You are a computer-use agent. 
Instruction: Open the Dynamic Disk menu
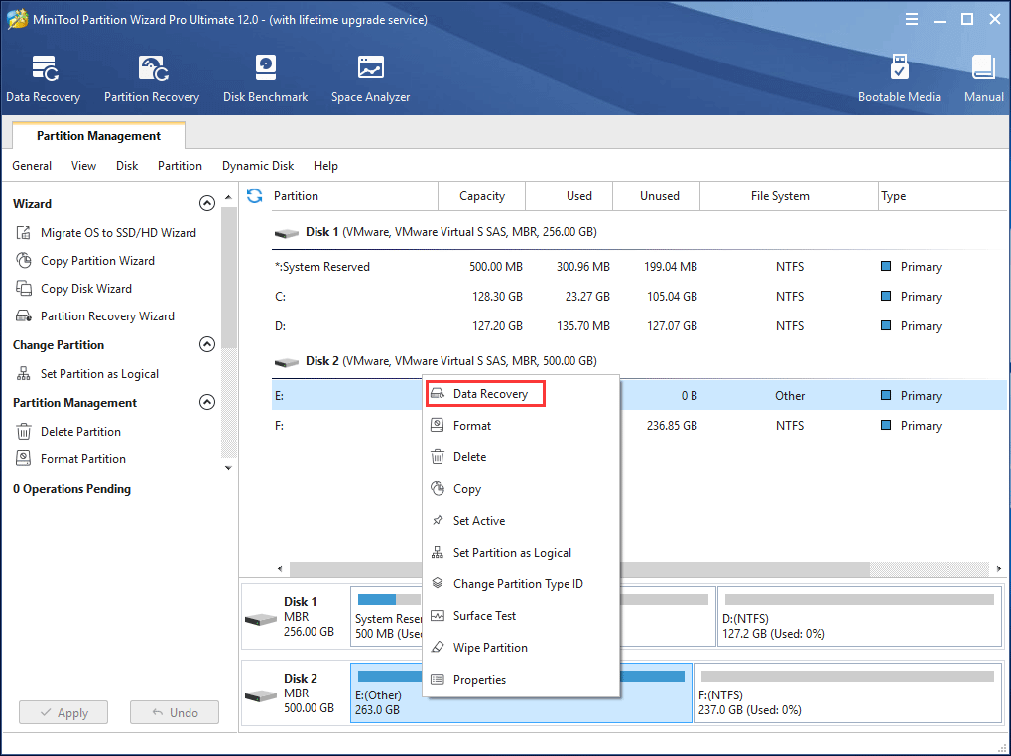257,165
